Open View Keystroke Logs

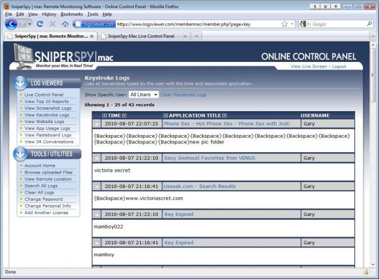(47, 115)
